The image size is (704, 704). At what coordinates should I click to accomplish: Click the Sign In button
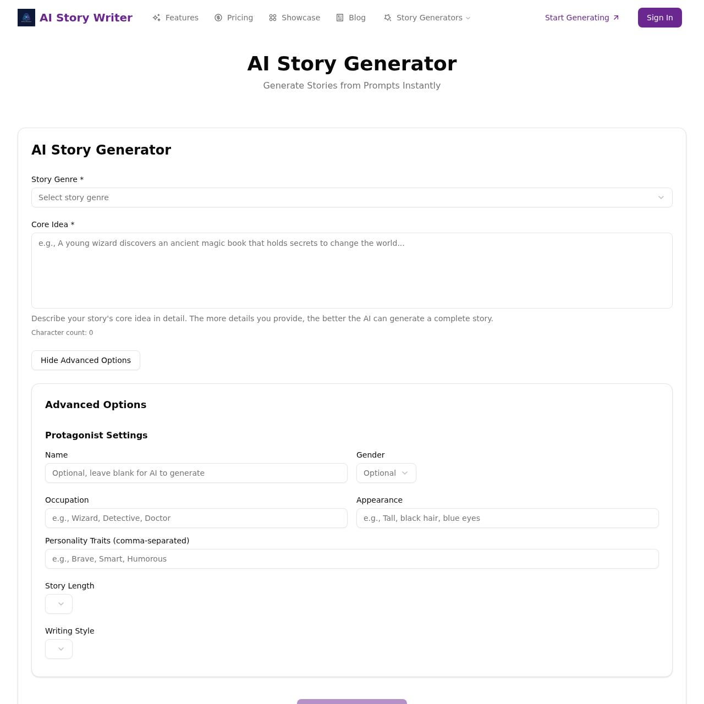point(659,18)
